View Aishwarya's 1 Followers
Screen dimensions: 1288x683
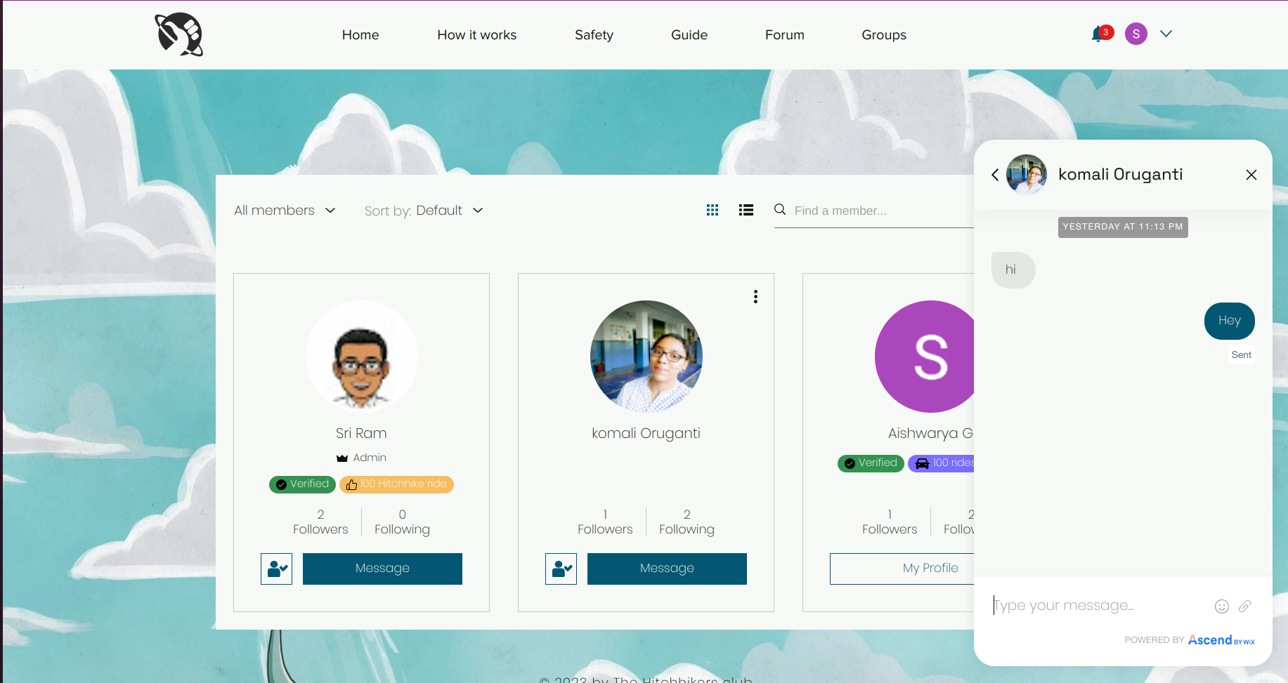point(890,522)
